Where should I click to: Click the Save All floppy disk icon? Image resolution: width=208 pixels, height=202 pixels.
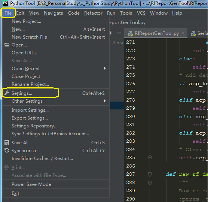point(7,142)
